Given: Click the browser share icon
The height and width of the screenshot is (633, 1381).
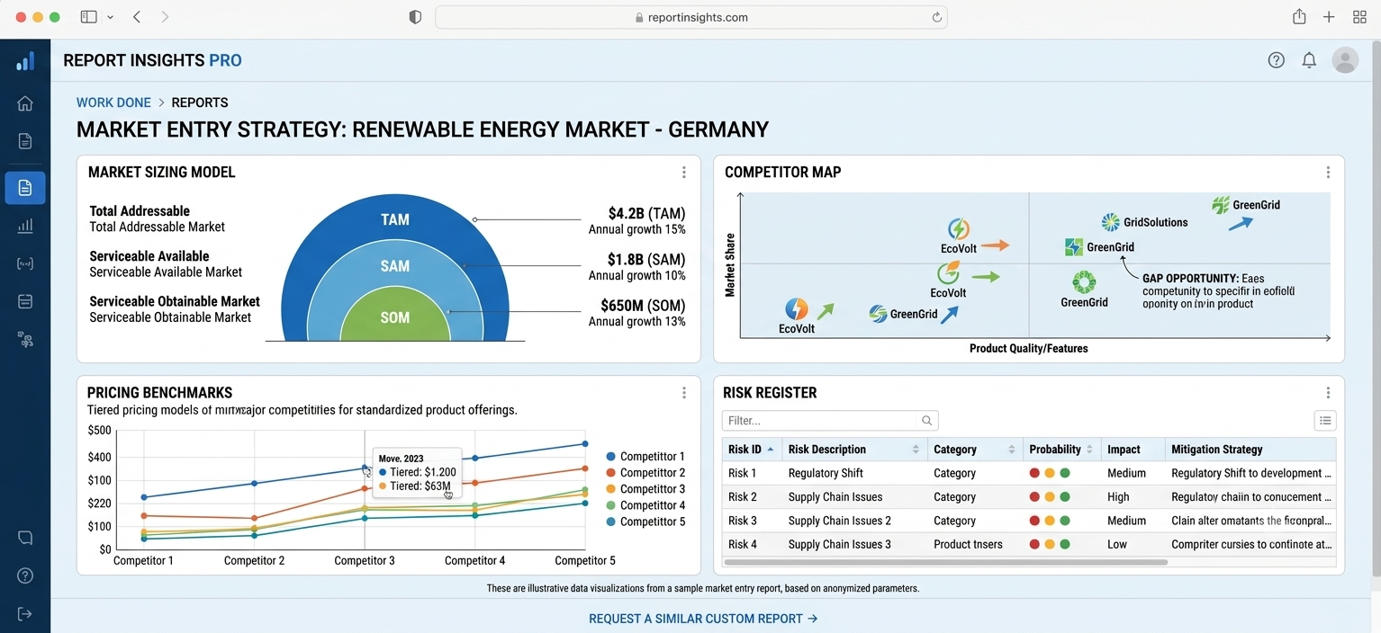Looking at the screenshot, I should [x=1299, y=17].
